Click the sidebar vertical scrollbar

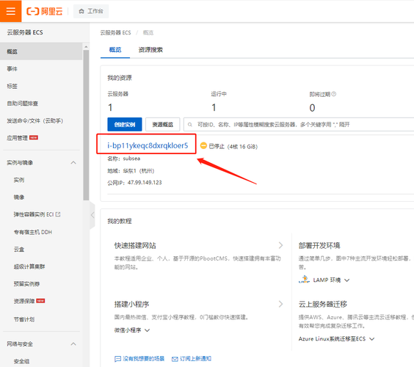(x=86, y=126)
